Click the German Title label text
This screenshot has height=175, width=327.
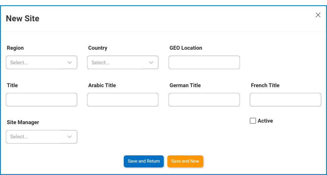(x=185, y=85)
